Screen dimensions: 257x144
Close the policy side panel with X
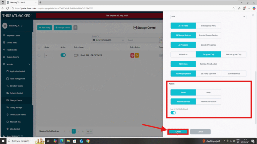253,15
